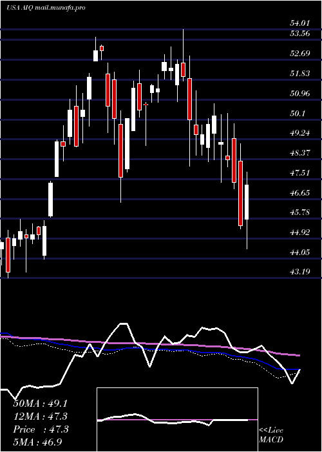Click the 44.92 price level label
The height and width of the screenshot is (452, 322).
(x=300, y=232)
